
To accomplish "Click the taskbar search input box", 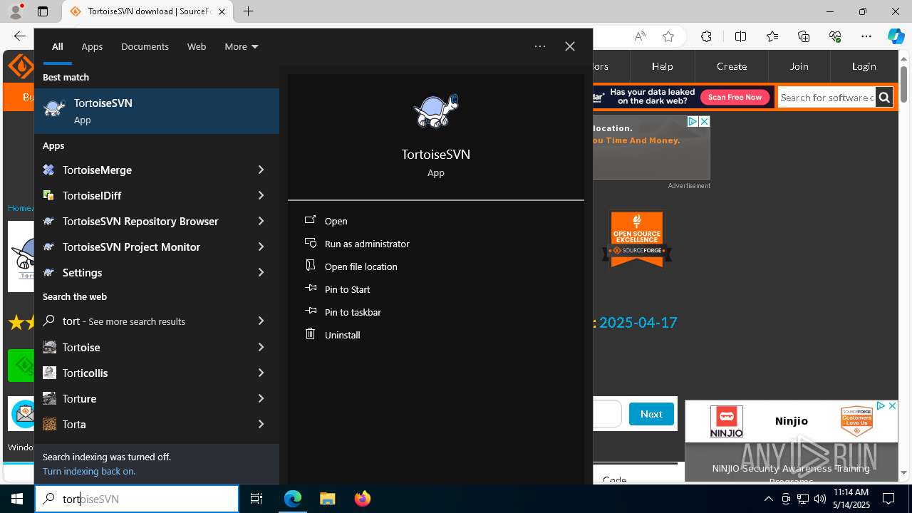I will click(x=137, y=499).
